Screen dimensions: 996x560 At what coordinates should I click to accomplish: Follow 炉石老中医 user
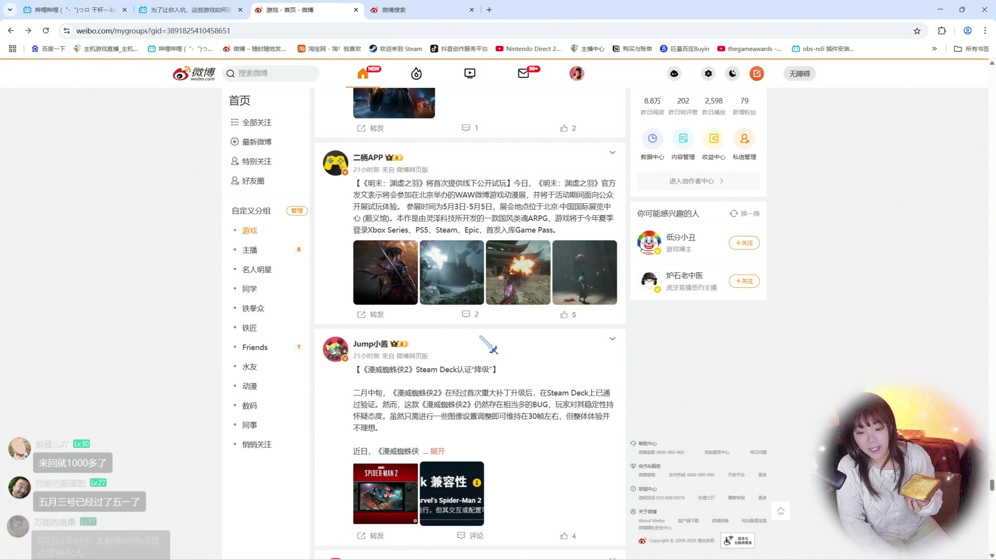click(x=744, y=281)
